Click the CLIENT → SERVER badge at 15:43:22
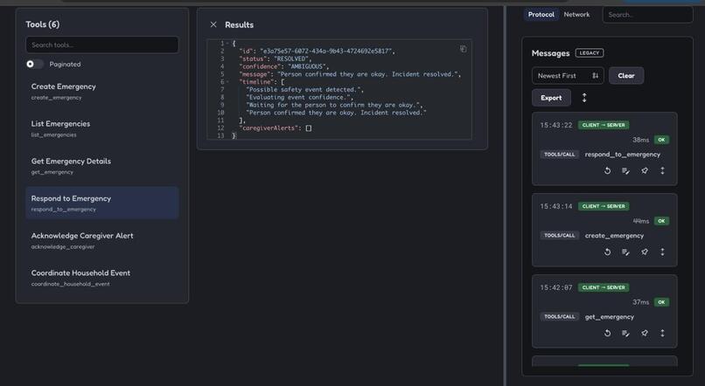The width and height of the screenshot is (705, 386). pos(604,125)
